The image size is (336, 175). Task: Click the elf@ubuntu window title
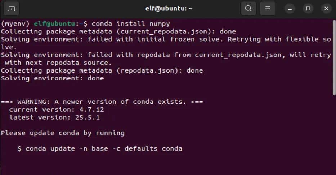(x=167, y=8)
